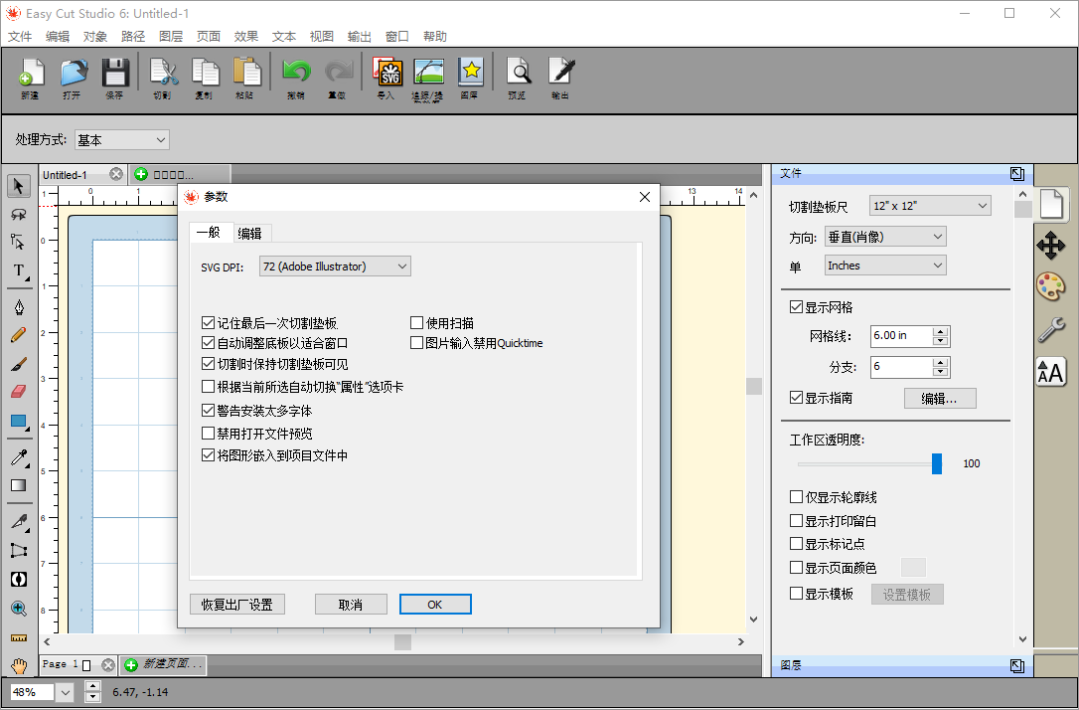Open the 效果 menu
Image resolution: width=1079 pixels, height=710 pixels.
245,37
